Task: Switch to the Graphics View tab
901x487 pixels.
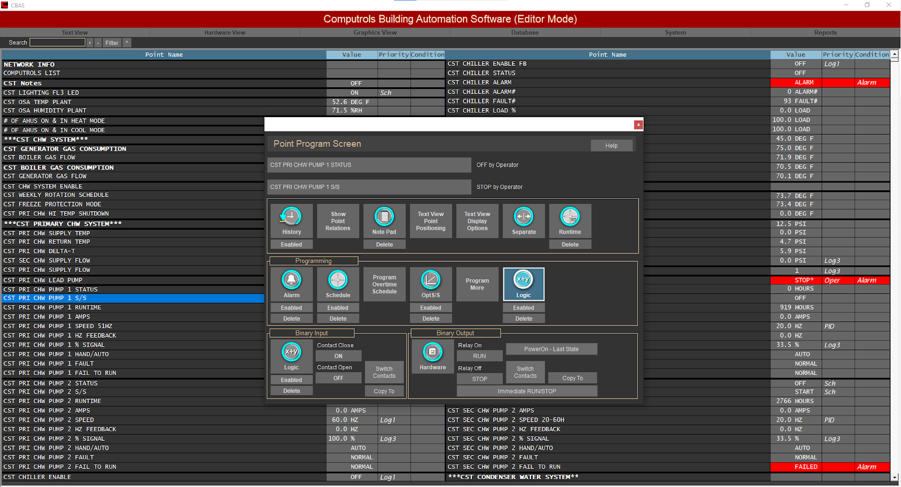Action: (375, 33)
